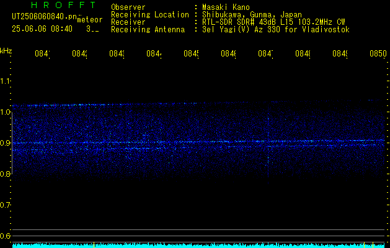Click the 0842 time axis marker
Image resolution: width=390 pixels, height=248 pixels.
pos(79,54)
